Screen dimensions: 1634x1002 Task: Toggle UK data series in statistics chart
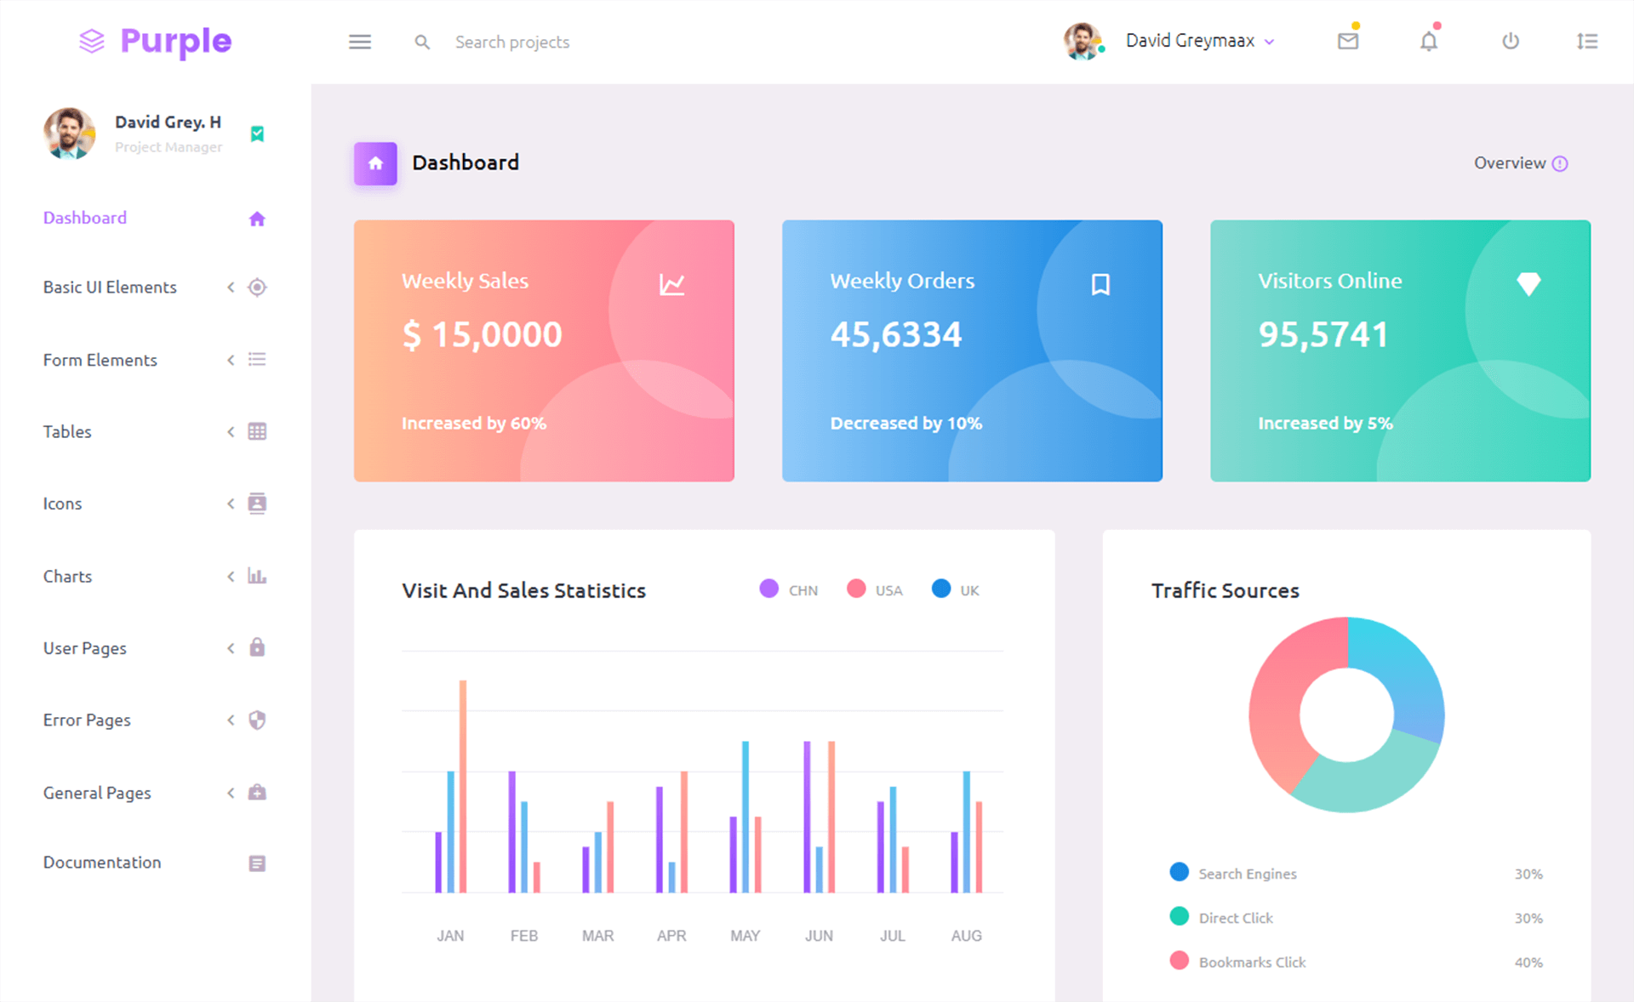tap(957, 589)
